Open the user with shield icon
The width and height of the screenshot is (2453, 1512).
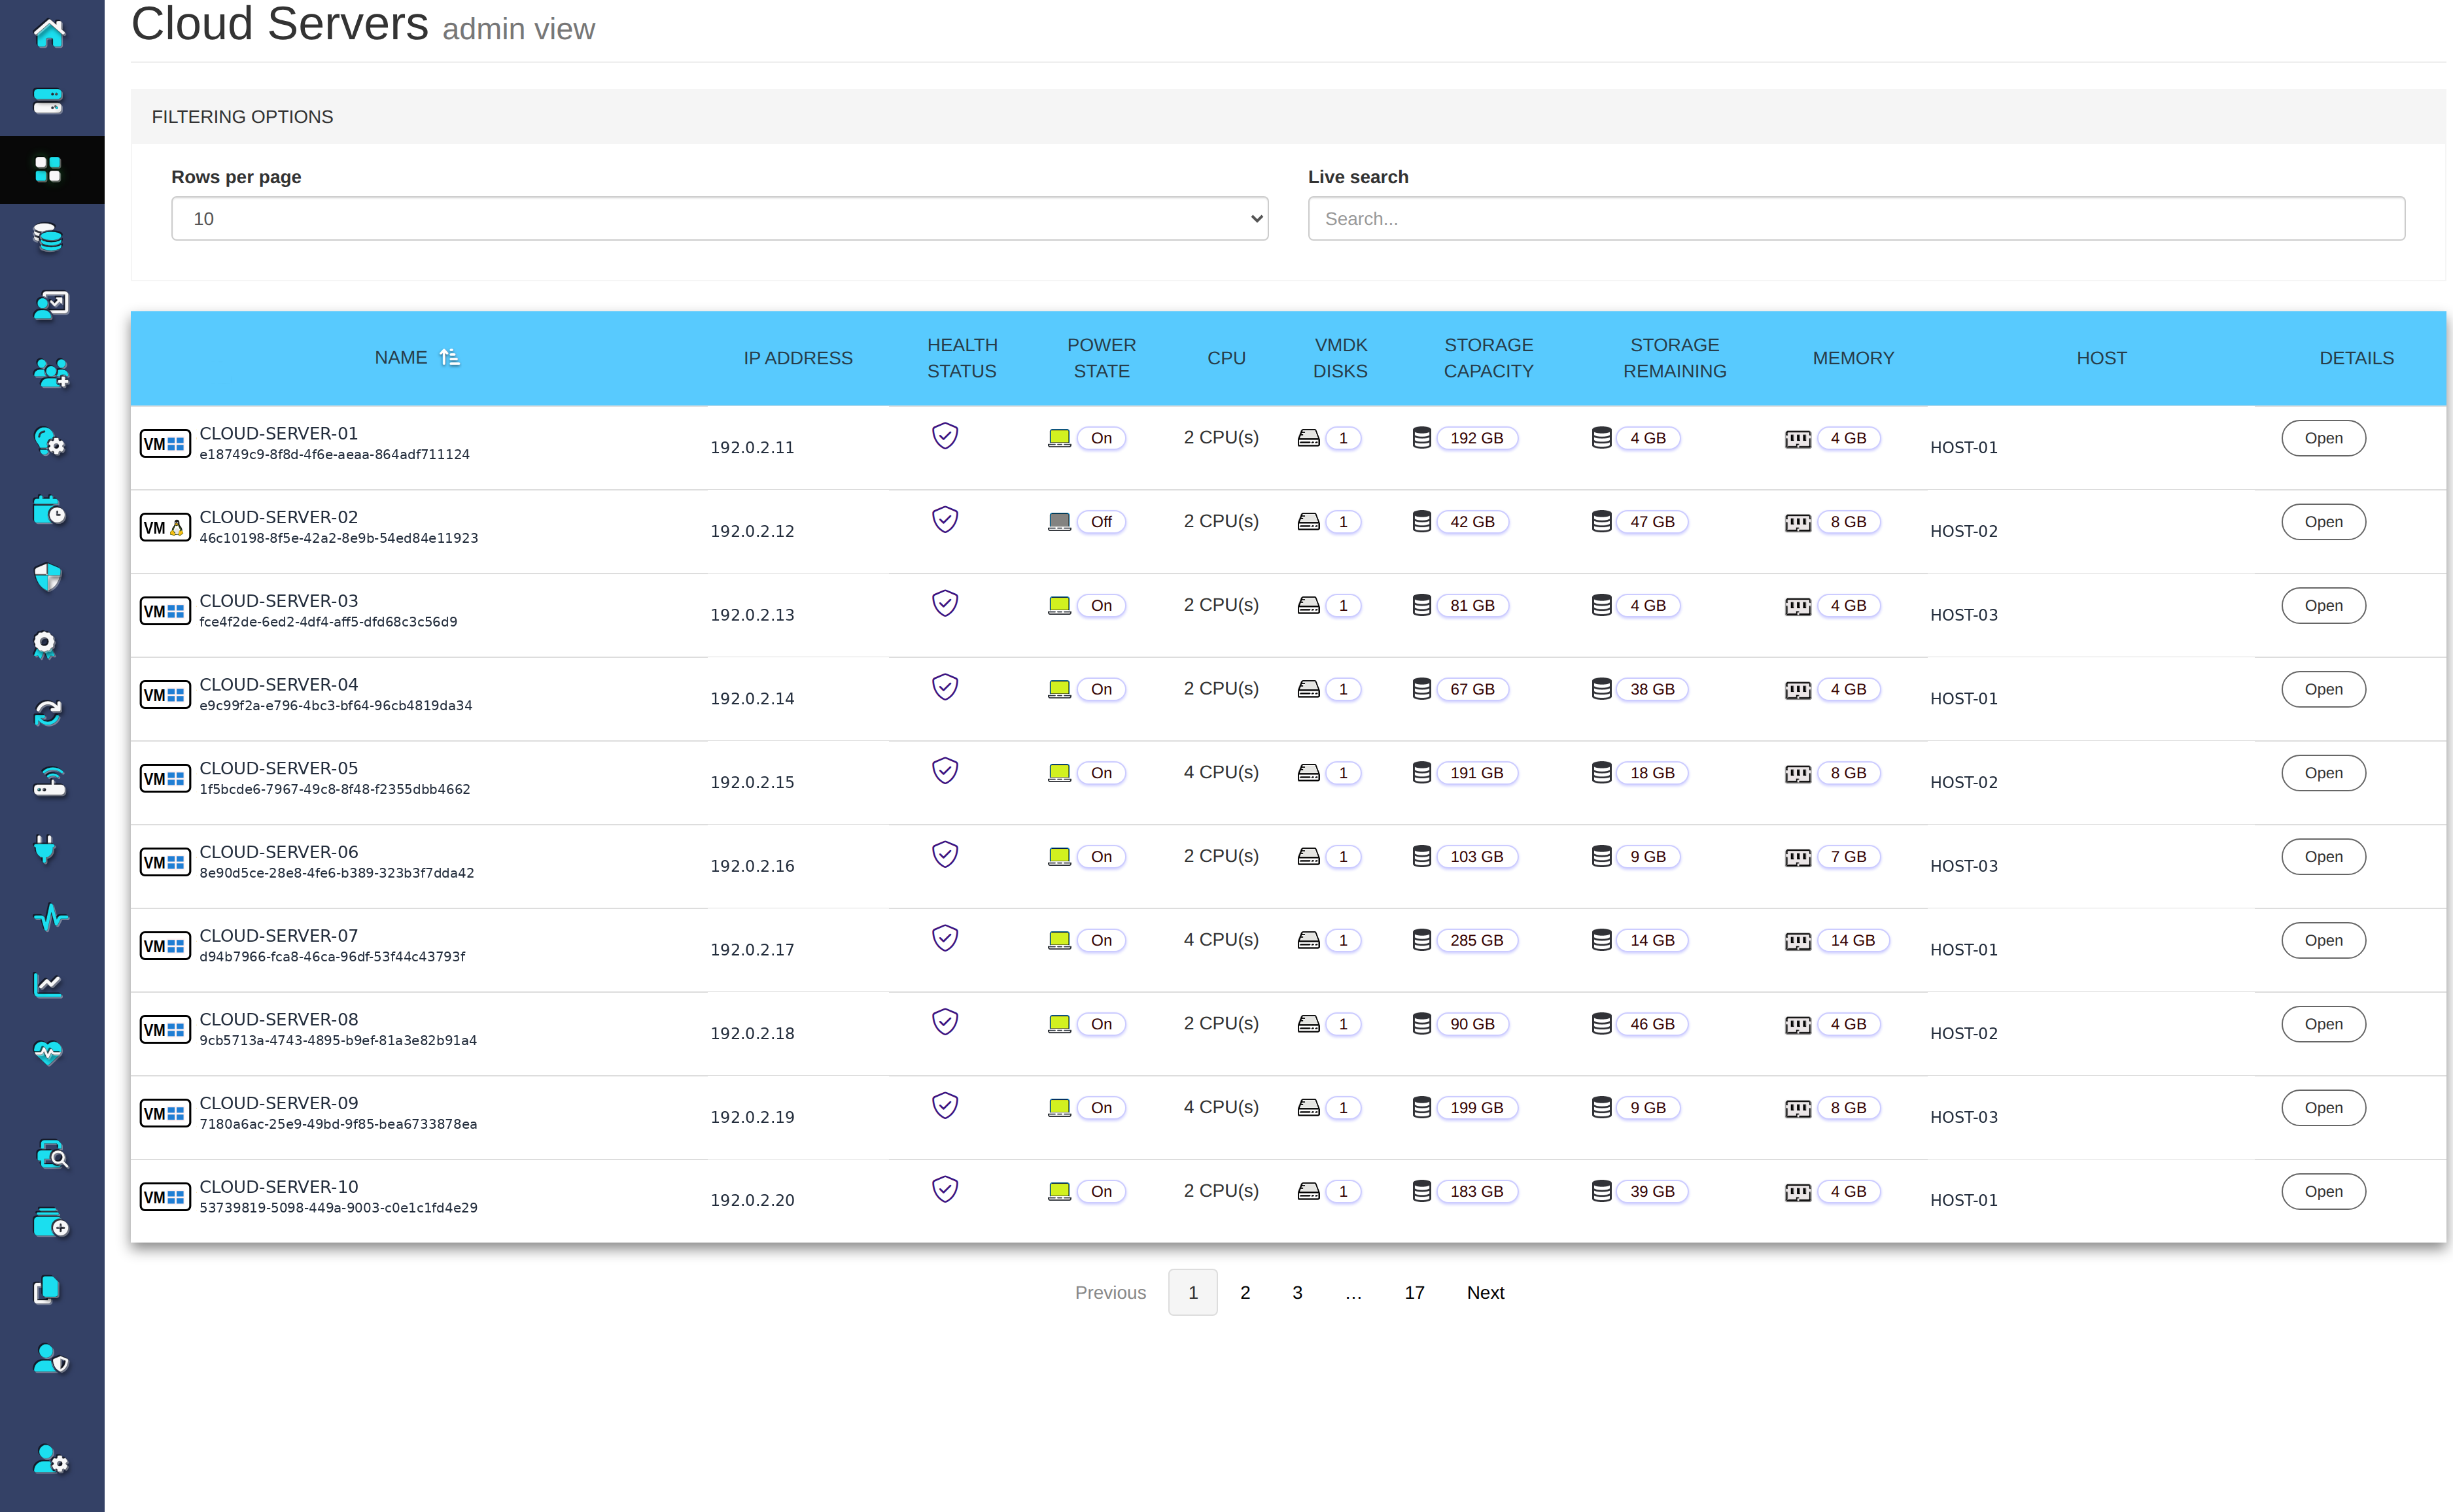[x=51, y=1359]
